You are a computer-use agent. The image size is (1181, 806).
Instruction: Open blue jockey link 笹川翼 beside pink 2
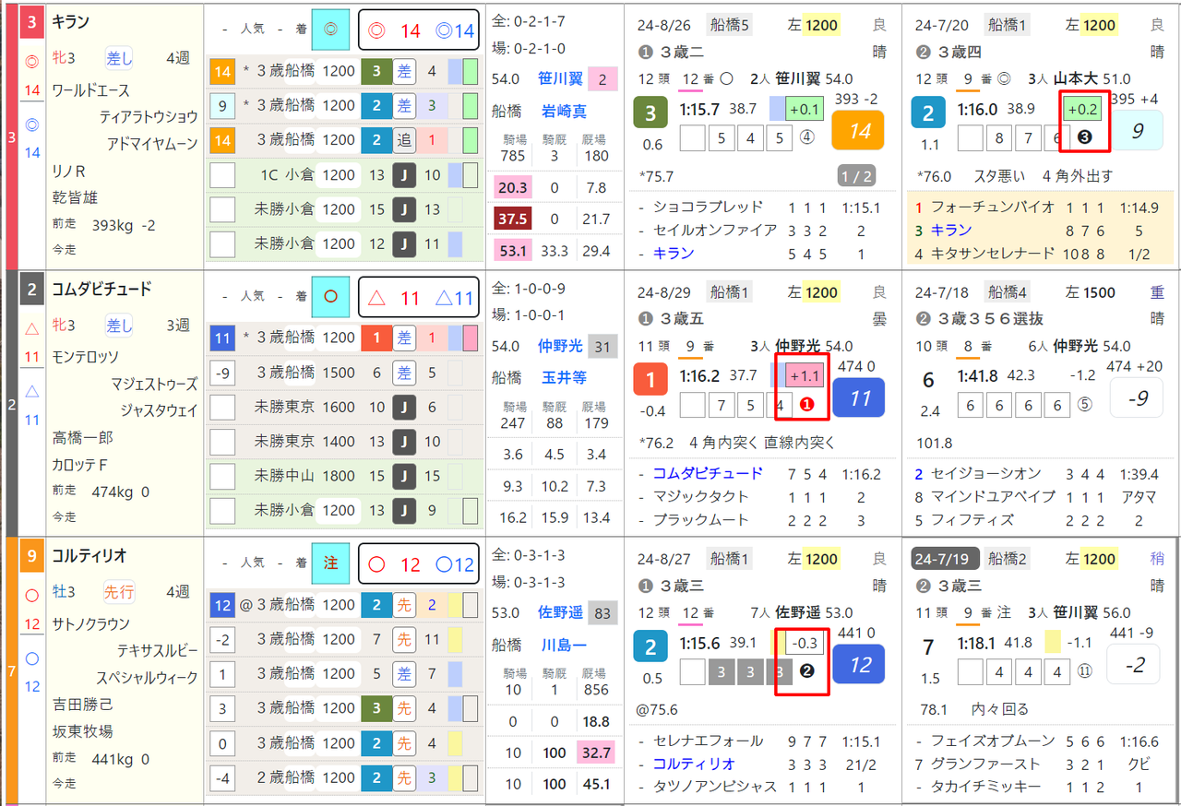tap(560, 80)
